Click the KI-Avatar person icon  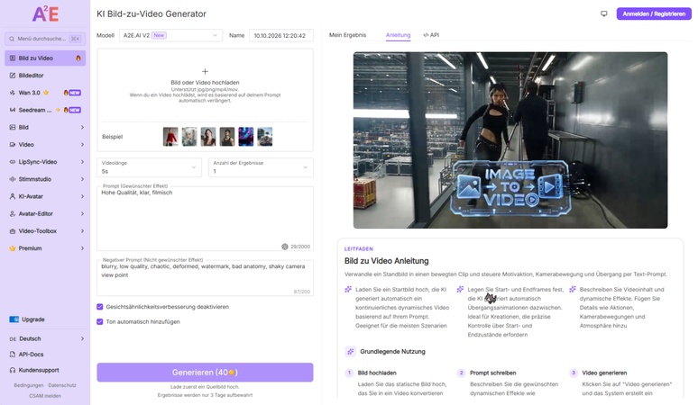point(13,196)
